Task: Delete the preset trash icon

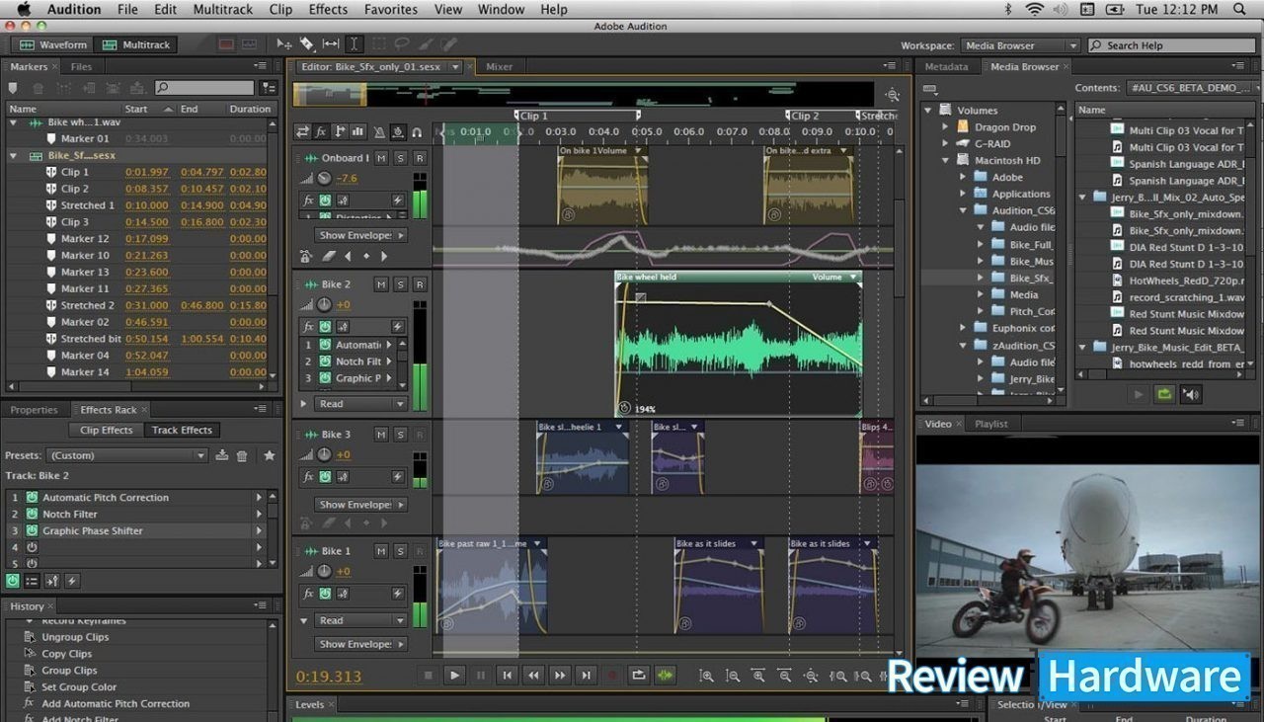Action: 242,455
